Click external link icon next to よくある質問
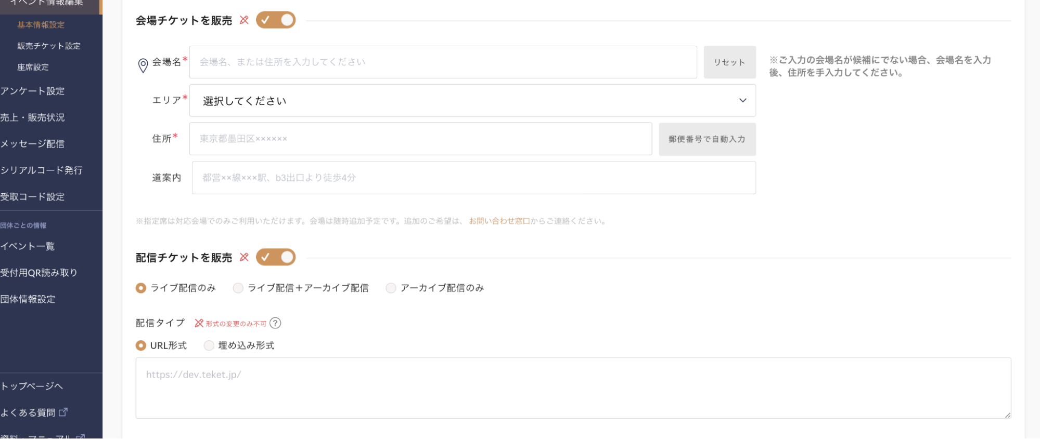 [63, 412]
